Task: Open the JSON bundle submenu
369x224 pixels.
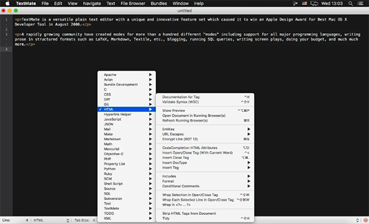Action: (127, 124)
